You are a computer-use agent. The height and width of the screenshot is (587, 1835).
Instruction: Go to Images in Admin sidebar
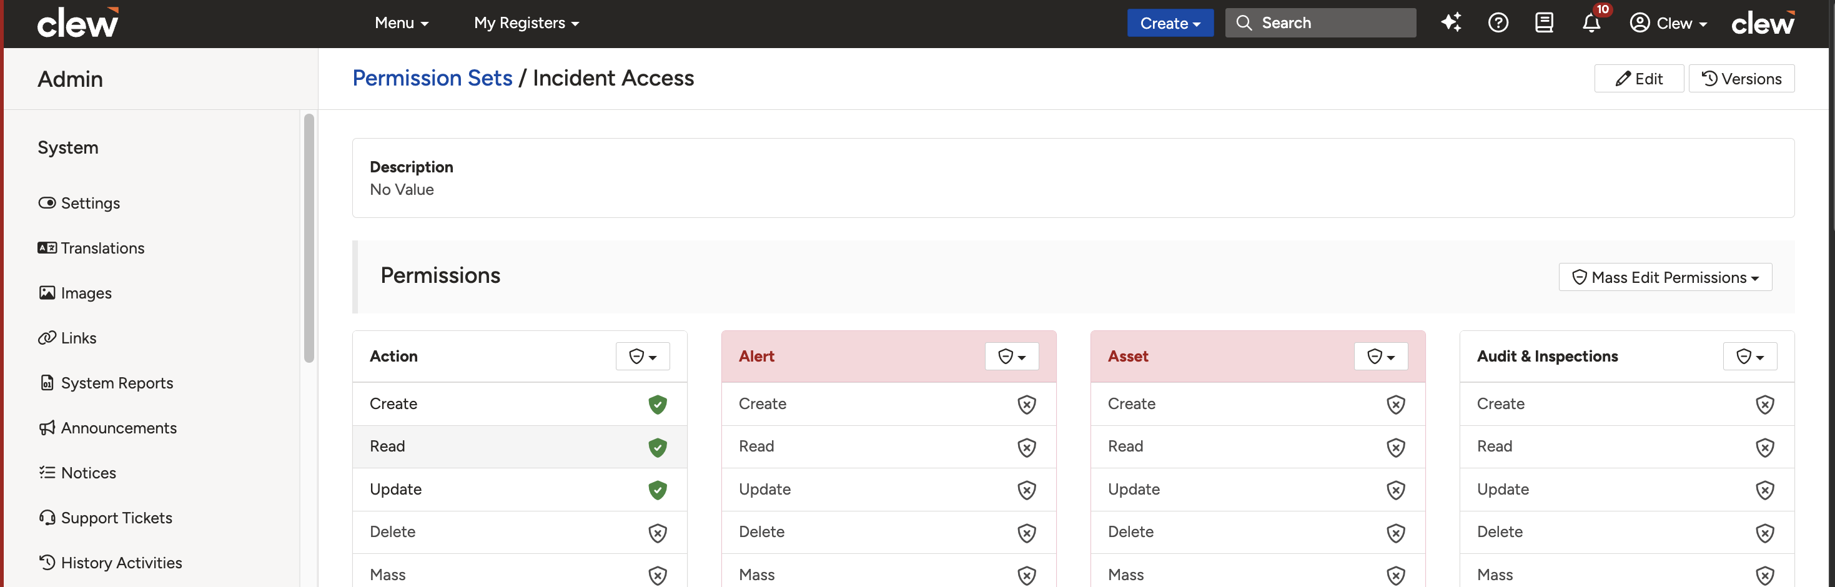pos(75,293)
